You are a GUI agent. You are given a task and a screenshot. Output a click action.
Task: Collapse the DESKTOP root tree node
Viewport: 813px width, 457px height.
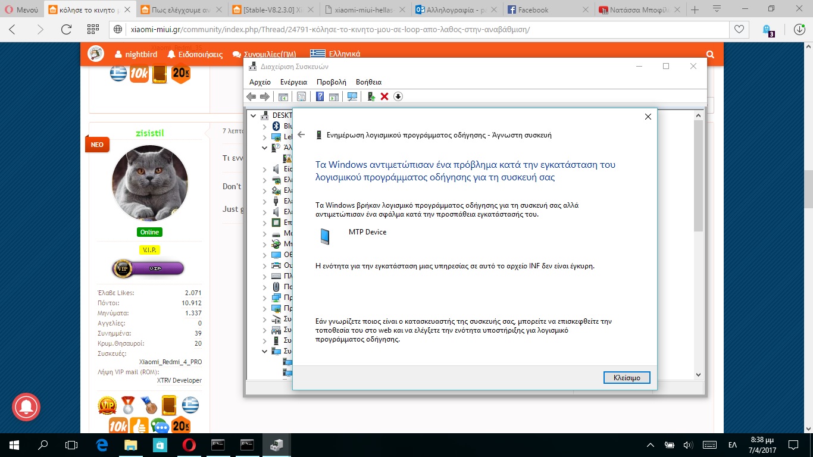tap(254, 115)
